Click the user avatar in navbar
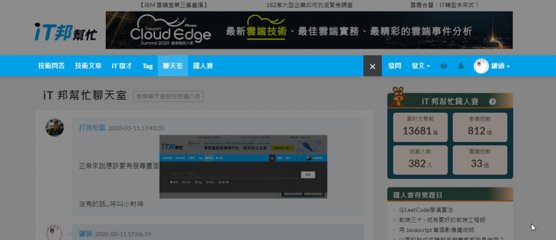Screen dimensions: 556x240 [x=481, y=66]
